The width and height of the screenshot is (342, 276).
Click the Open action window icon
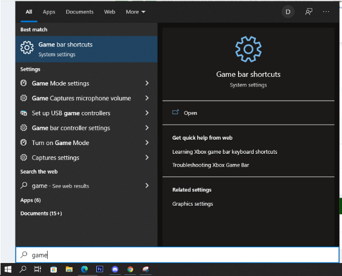175,113
